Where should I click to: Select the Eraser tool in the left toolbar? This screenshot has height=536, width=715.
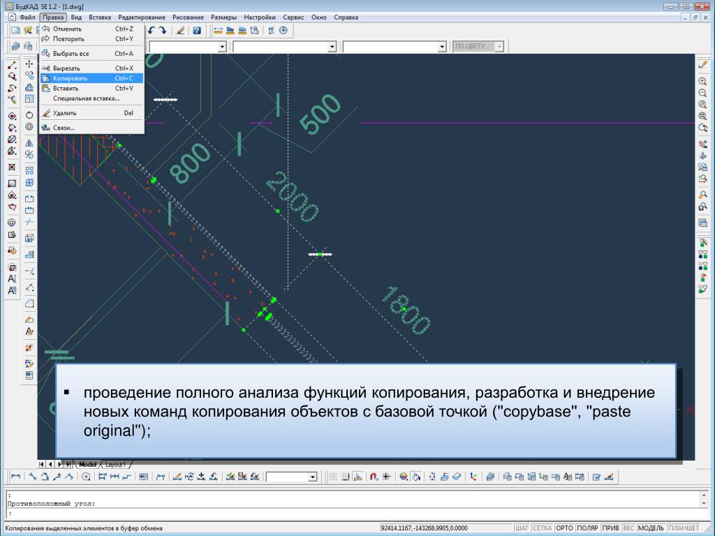29,320
